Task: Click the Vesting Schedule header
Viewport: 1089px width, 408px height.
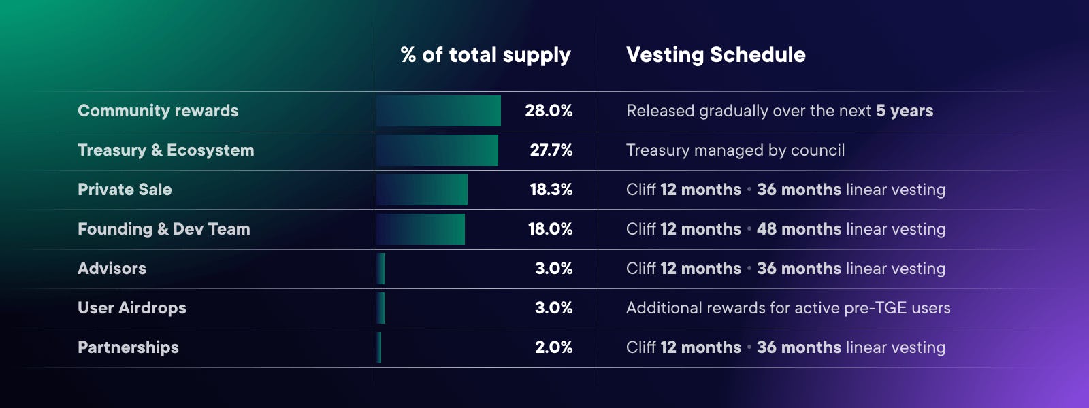Action: click(716, 55)
